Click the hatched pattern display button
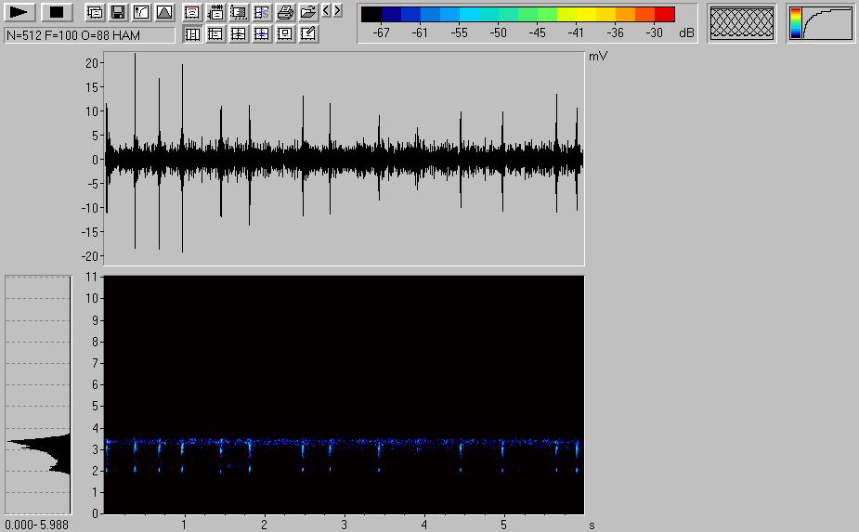This screenshot has width=859, height=532. (741, 24)
